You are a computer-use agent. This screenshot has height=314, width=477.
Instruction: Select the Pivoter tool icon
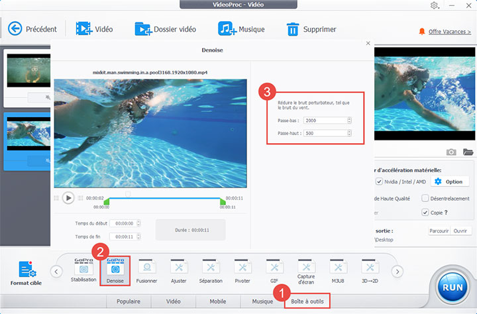tap(242, 269)
